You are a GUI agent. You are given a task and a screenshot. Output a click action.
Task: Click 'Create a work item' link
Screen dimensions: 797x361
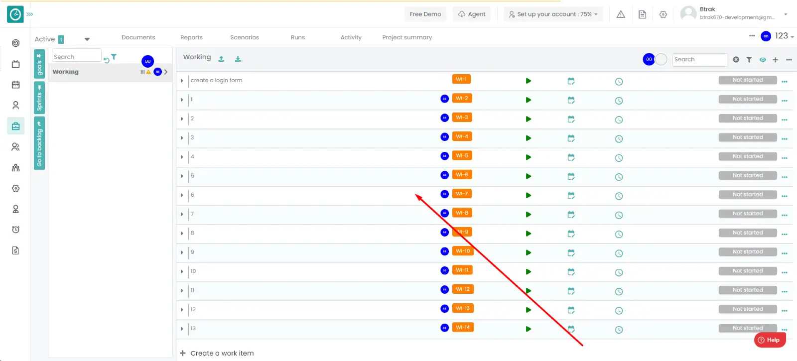pos(222,353)
